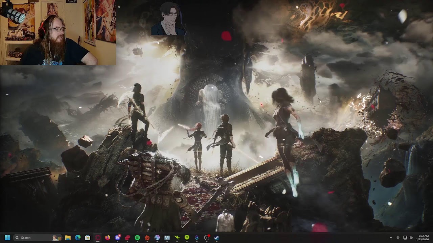Launch Microsoft Edge from the taskbar
The height and width of the screenshot is (243, 433).
click(x=78, y=238)
